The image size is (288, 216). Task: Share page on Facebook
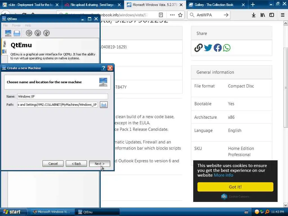coord(217,48)
